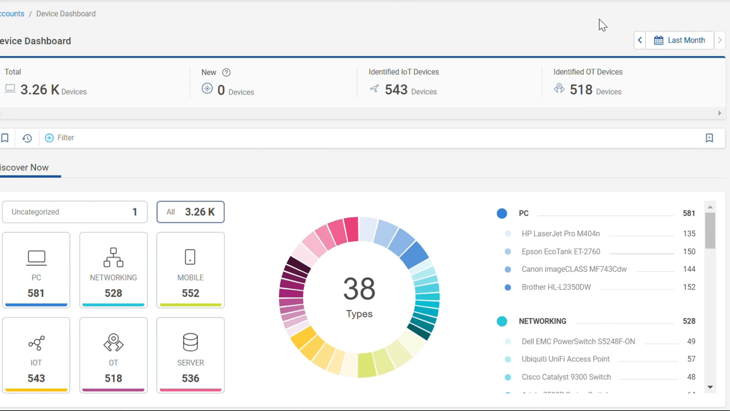Click the add Filter plus icon
This screenshot has width=730, height=411.
point(49,138)
